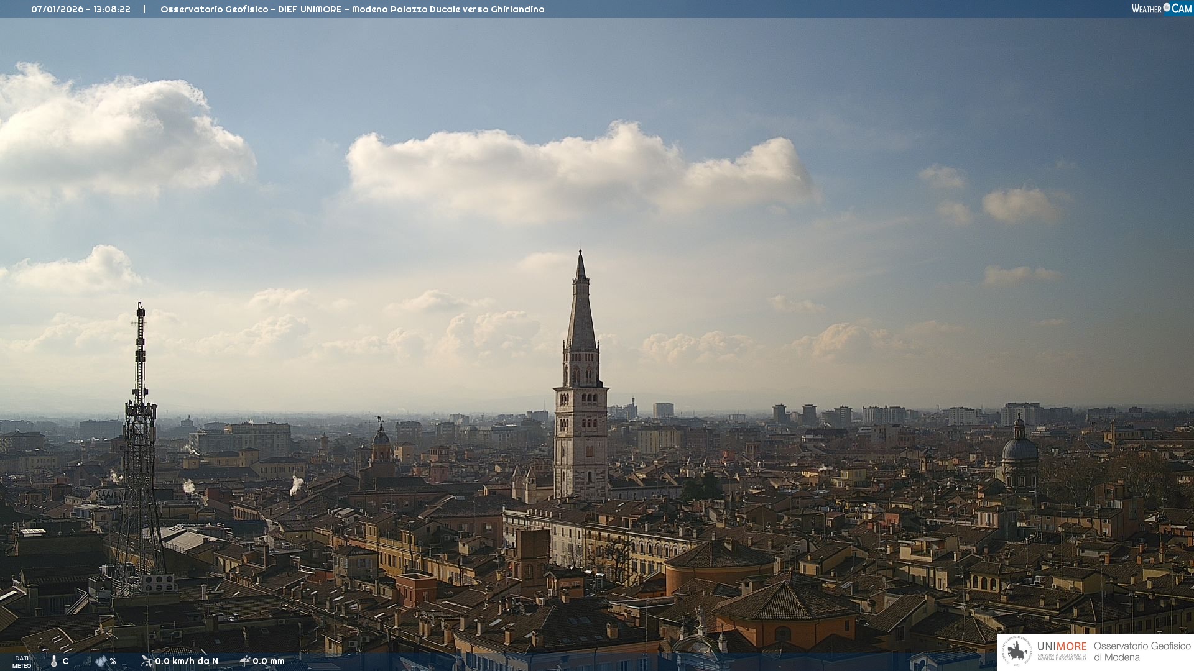Click the 0.0 mm rainfall reading

click(x=268, y=661)
